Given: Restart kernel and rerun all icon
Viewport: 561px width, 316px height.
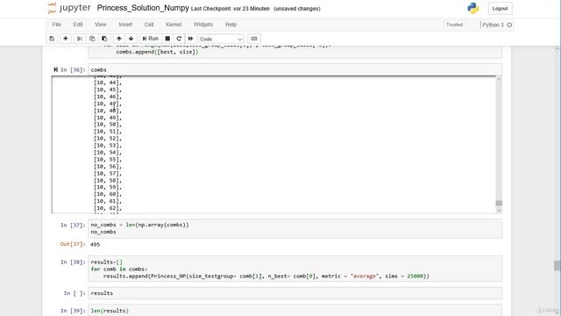Looking at the screenshot, I should (x=191, y=39).
